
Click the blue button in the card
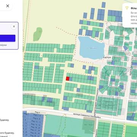8,38
